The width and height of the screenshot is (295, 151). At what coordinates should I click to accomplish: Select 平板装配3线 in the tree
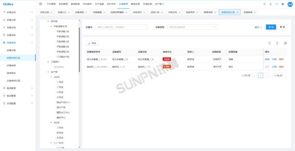(63, 41)
